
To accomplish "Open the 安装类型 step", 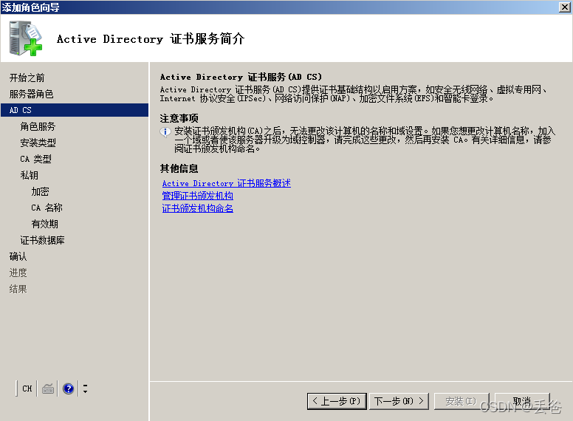I will coord(38,143).
